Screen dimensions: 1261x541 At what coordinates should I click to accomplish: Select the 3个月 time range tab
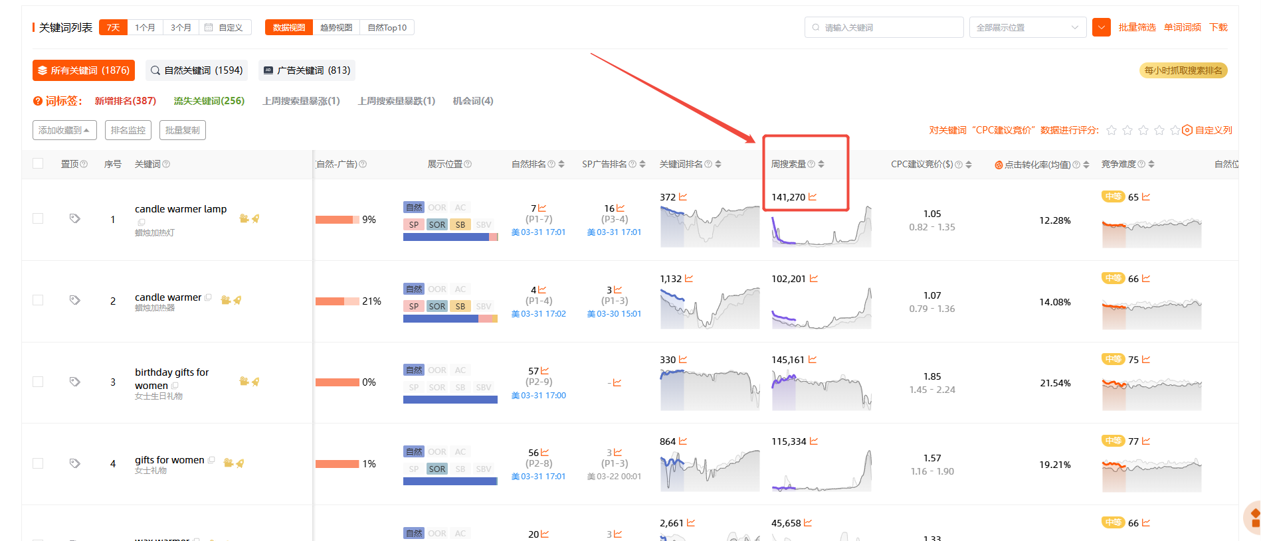pos(181,27)
